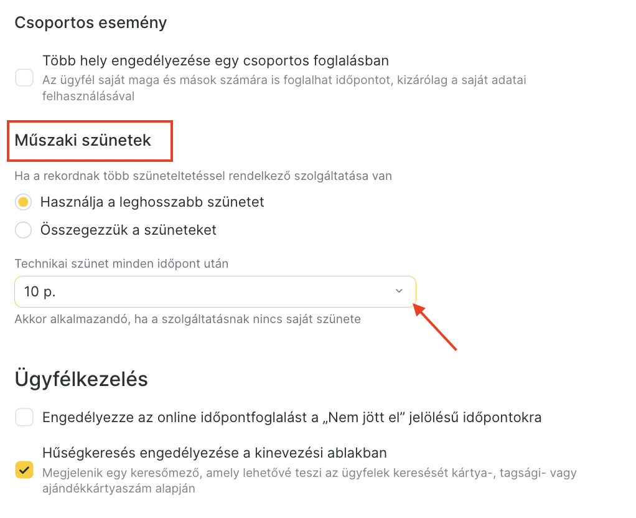636x518 pixels.
Task: Click the 'Technikai szünet minden időpont után' field label
Action: click(122, 264)
